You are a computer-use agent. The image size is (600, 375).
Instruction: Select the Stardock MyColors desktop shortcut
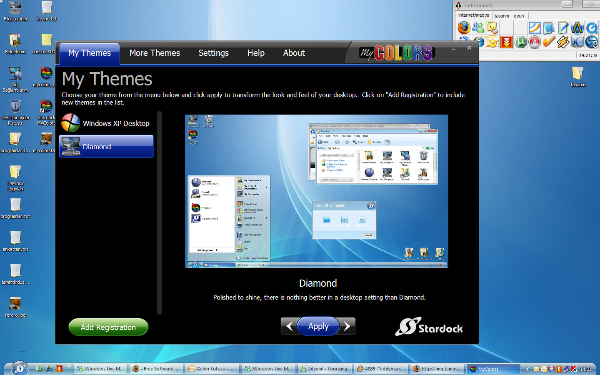point(46,112)
